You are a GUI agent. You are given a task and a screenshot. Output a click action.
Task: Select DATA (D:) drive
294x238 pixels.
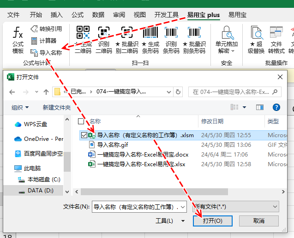point(36,191)
